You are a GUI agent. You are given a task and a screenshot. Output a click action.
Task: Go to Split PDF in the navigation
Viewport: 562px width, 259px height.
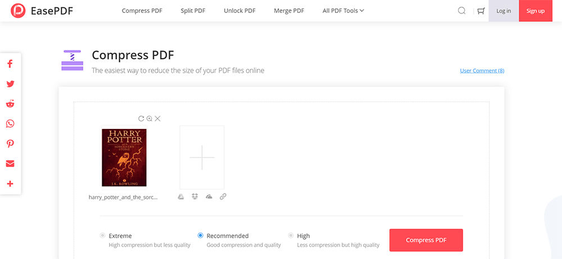point(194,11)
